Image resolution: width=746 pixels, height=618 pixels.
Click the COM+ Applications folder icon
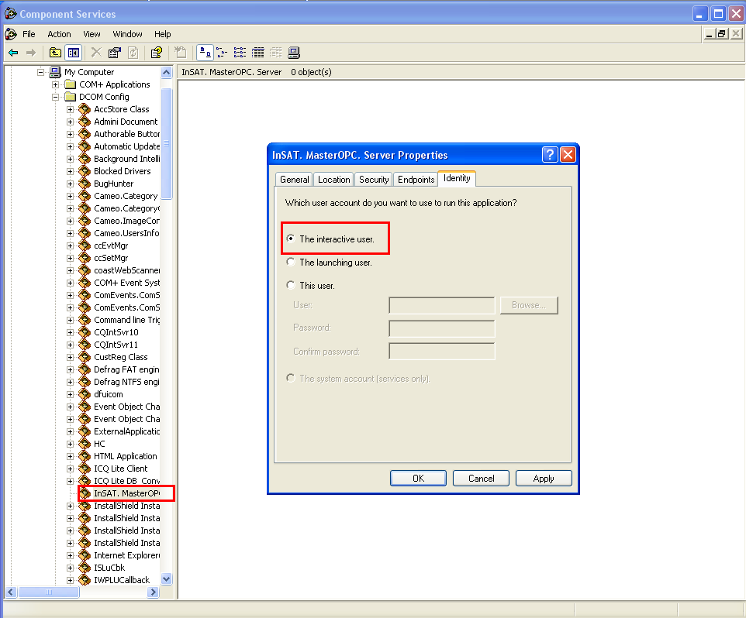71,84
